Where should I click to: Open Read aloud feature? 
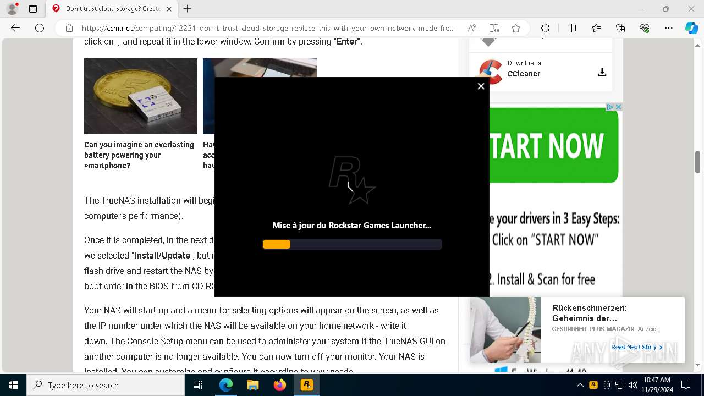coord(472,28)
